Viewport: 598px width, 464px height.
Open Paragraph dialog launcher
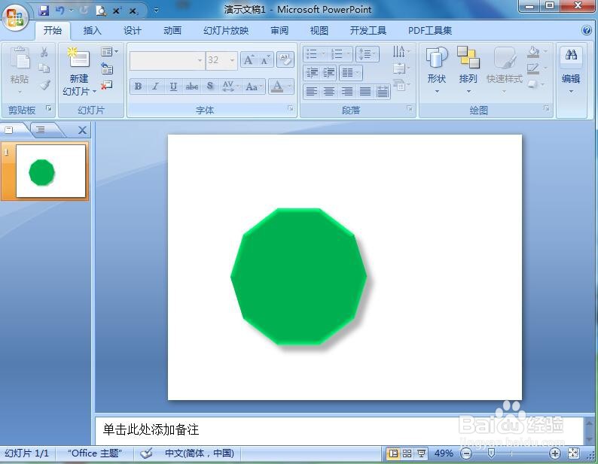pos(410,109)
